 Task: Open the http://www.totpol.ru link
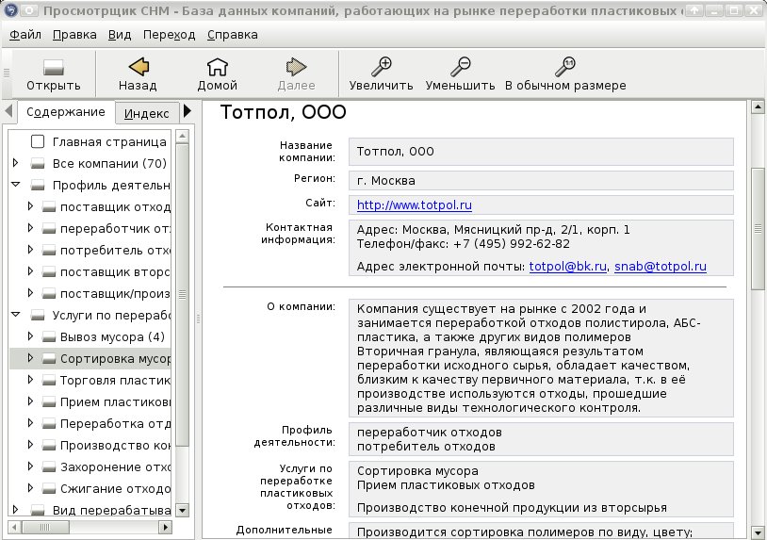coord(415,205)
